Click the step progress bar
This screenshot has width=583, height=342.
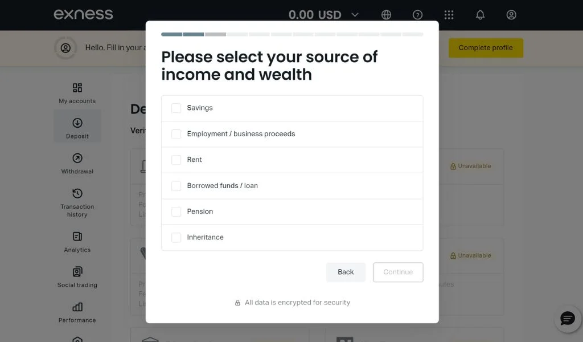pyautogui.click(x=292, y=34)
